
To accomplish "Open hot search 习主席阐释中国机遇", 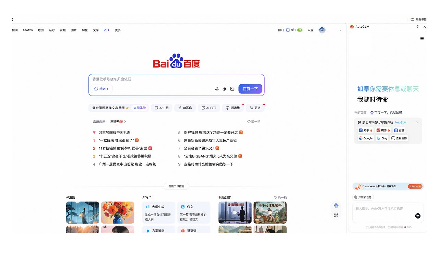I will coord(115,133).
